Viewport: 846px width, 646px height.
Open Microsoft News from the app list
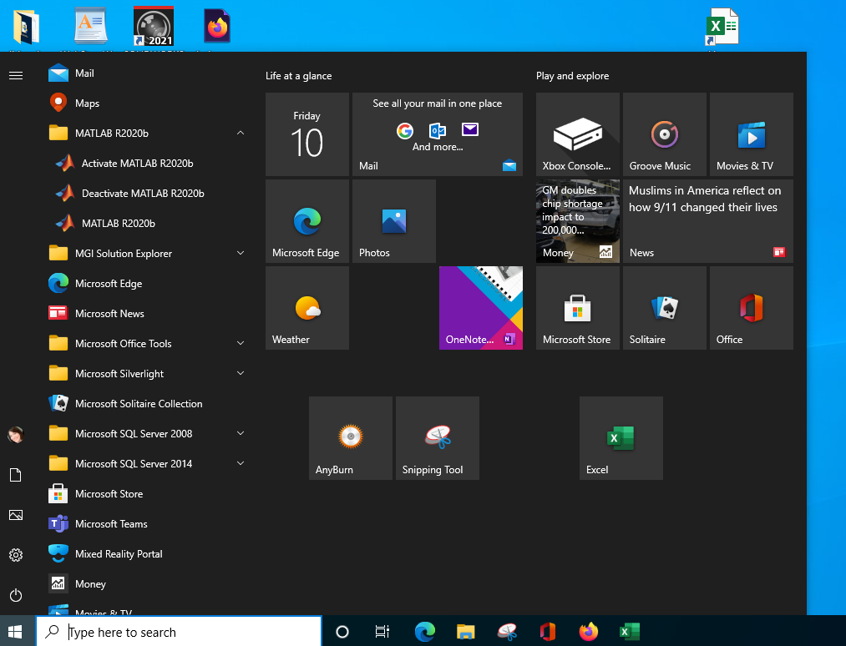(x=145, y=313)
